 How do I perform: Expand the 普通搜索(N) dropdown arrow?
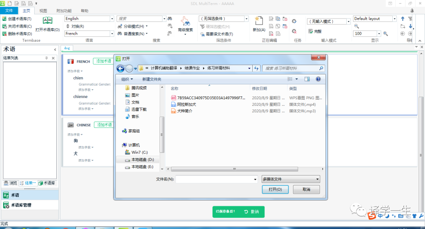click(x=147, y=33)
